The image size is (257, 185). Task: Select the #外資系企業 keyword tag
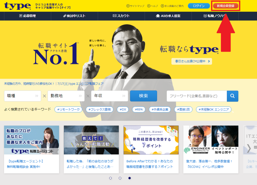pos(160,109)
